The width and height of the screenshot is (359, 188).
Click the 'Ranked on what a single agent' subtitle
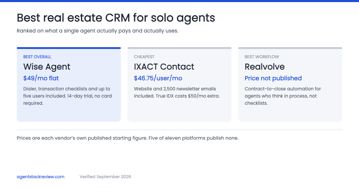[98, 31]
